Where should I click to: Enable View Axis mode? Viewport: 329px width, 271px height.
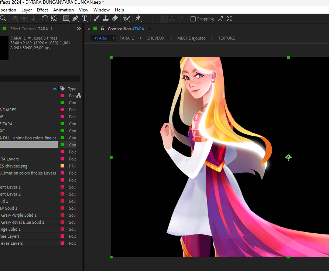tap(181, 19)
